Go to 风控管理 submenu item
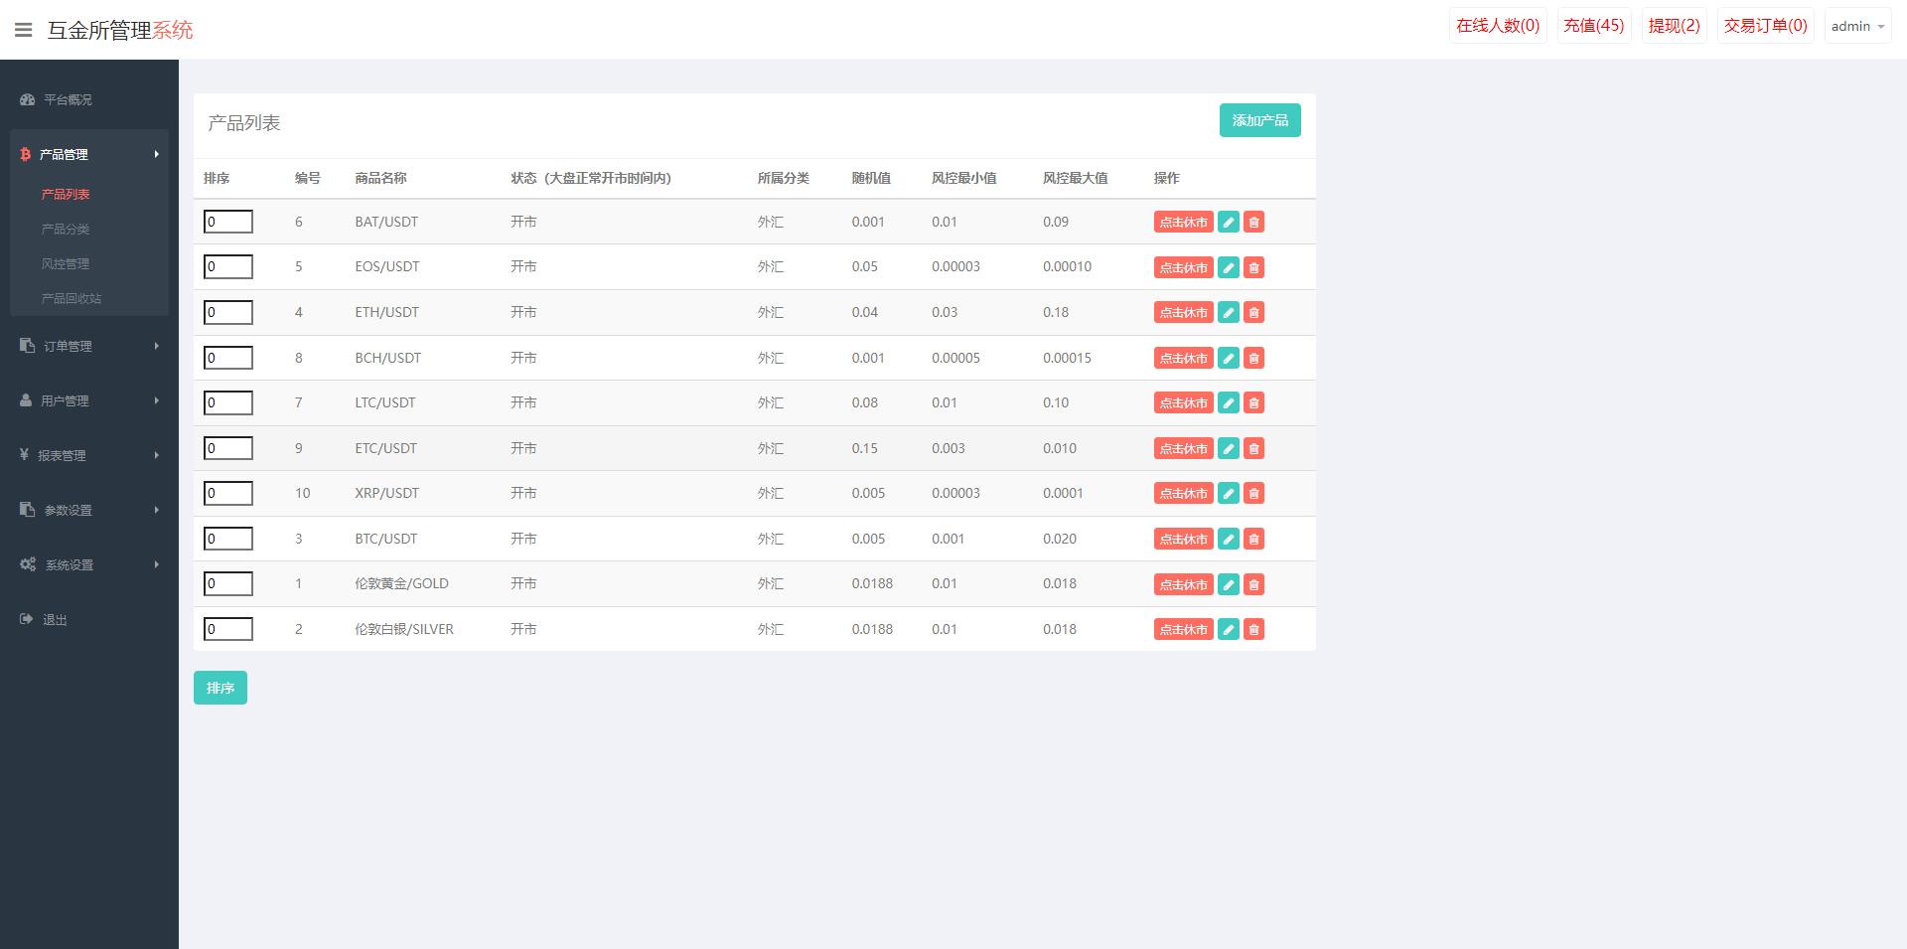This screenshot has width=1907, height=949. pos(66,263)
